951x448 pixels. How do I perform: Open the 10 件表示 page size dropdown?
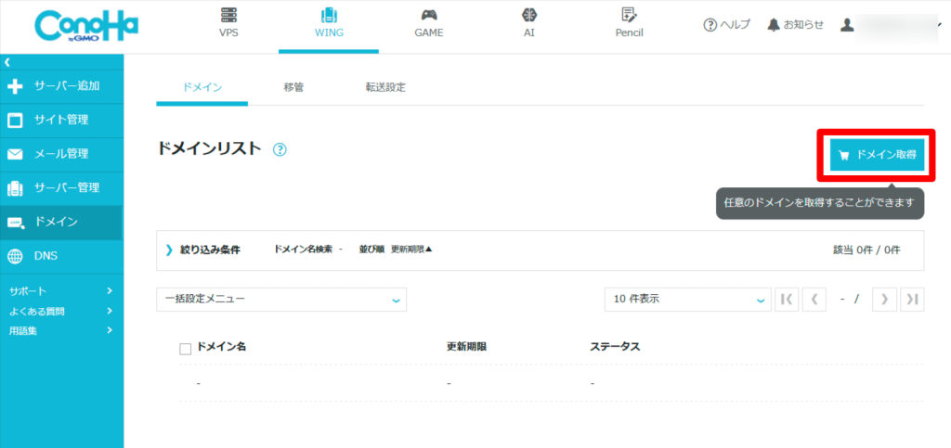pyautogui.click(x=687, y=299)
